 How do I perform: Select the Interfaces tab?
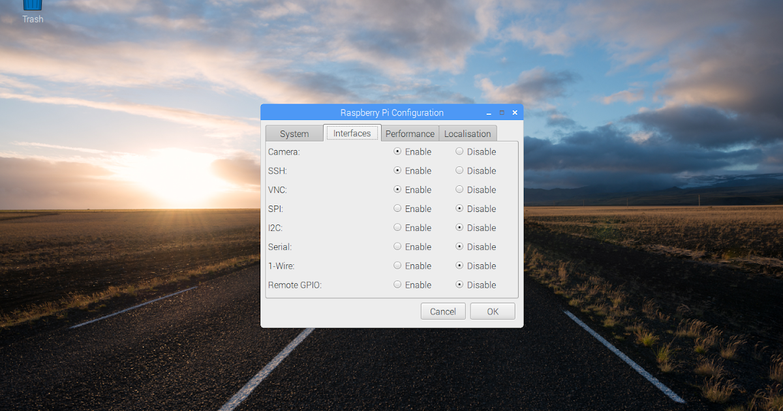(x=352, y=132)
